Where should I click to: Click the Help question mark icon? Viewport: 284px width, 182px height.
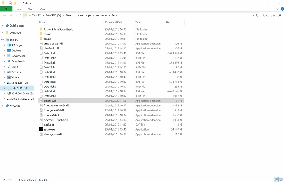click(x=280, y=9)
